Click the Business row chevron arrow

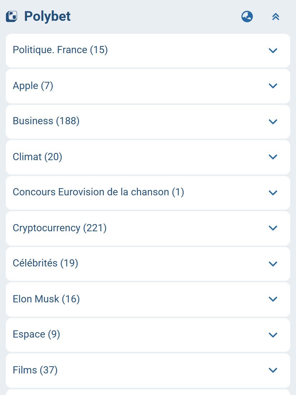[273, 121]
